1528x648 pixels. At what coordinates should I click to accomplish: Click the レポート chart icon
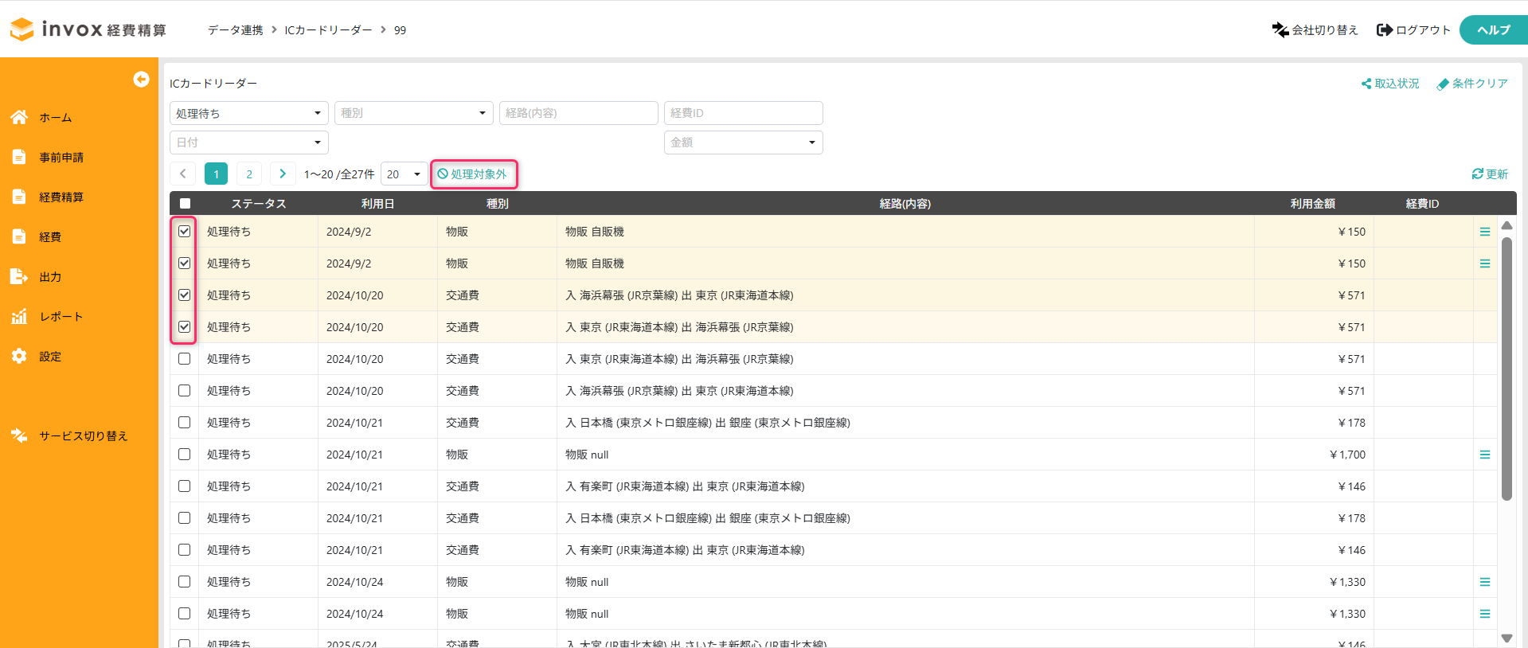pyautogui.click(x=19, y=316)
